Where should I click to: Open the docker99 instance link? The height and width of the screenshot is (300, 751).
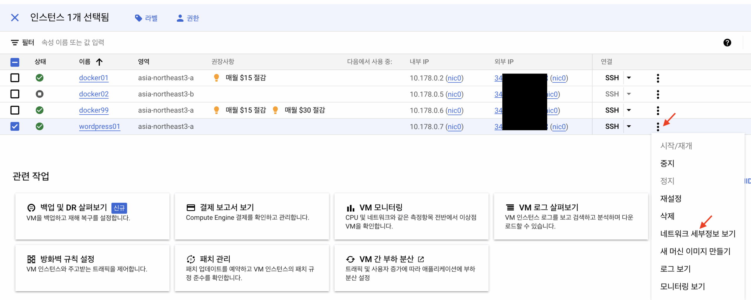94,110
